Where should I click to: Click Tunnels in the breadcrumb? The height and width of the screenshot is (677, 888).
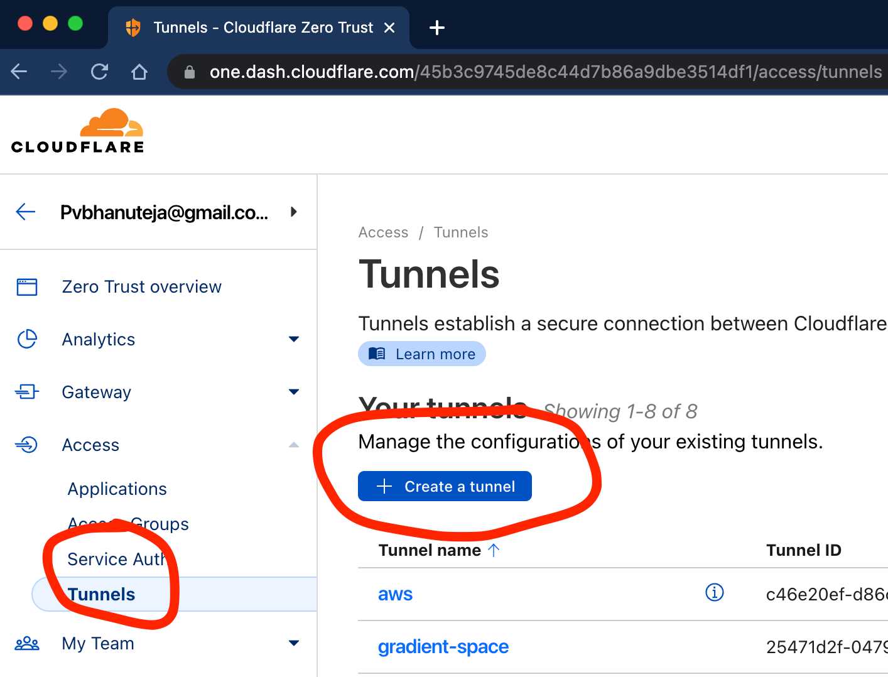[461, 232]
